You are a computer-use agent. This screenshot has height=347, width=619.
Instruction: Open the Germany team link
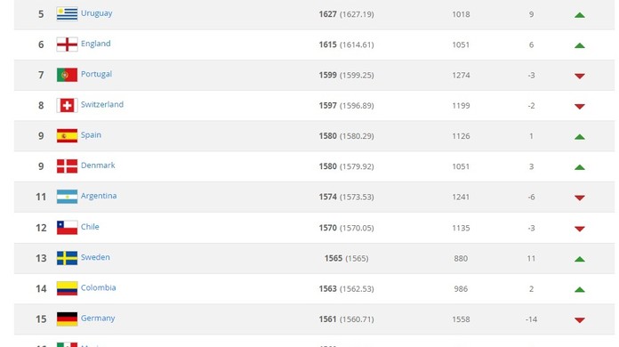(98, 319)
